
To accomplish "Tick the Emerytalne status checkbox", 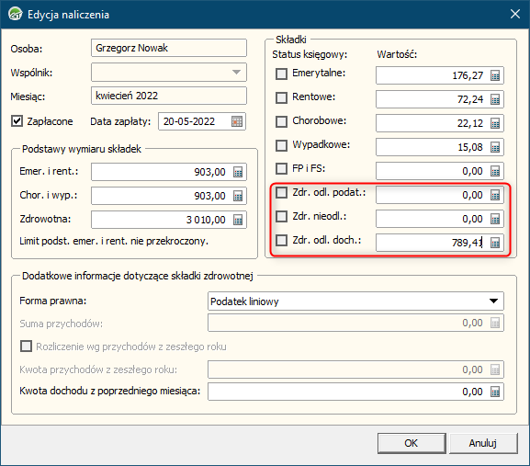I will [281, 74].
